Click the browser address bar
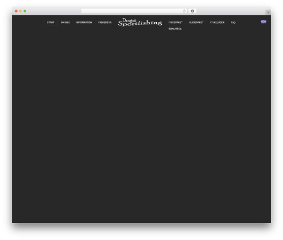This screenshot has width=283, height=240. tap(134, 11)
